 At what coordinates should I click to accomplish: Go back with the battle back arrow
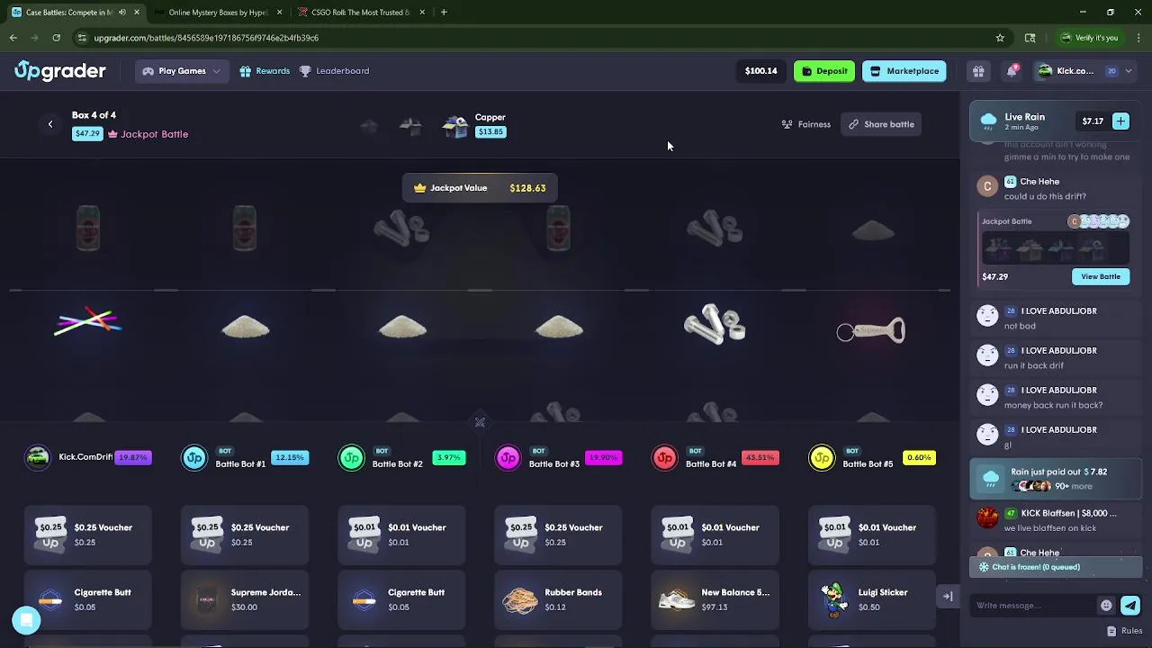click(50, 124)
